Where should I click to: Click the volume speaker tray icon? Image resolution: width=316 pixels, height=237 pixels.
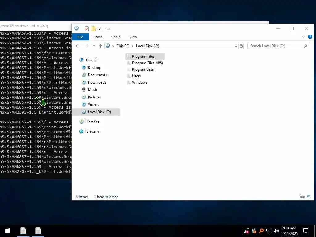[x=276, y=231]
